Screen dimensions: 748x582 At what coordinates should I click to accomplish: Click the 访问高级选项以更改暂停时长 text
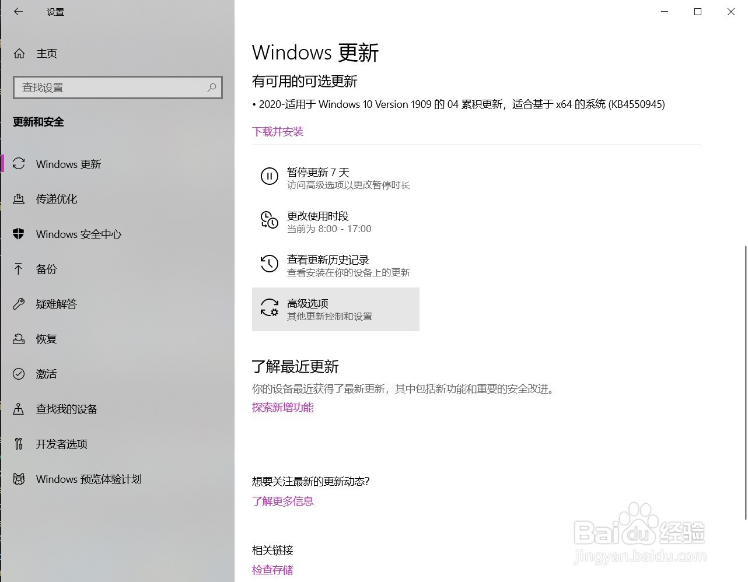[x=348, y=185]
